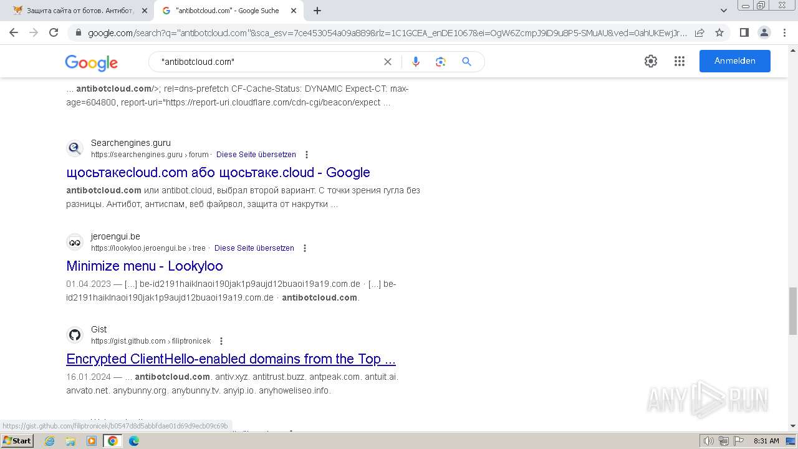Viewport: 798px width, 449px height.
Task: Click the https://gist.github.com › filiptronicek URL text
Action: (151, 341)
